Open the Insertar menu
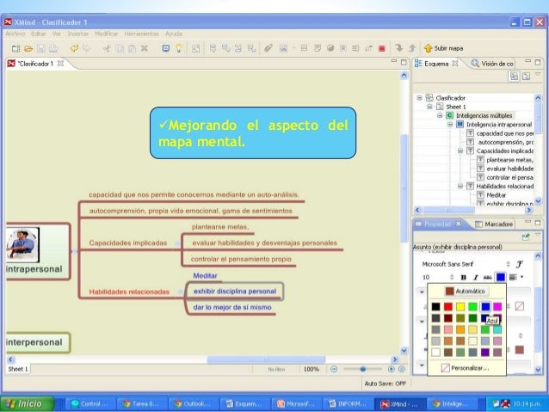 pyautogui.click(x=77, y=34)
